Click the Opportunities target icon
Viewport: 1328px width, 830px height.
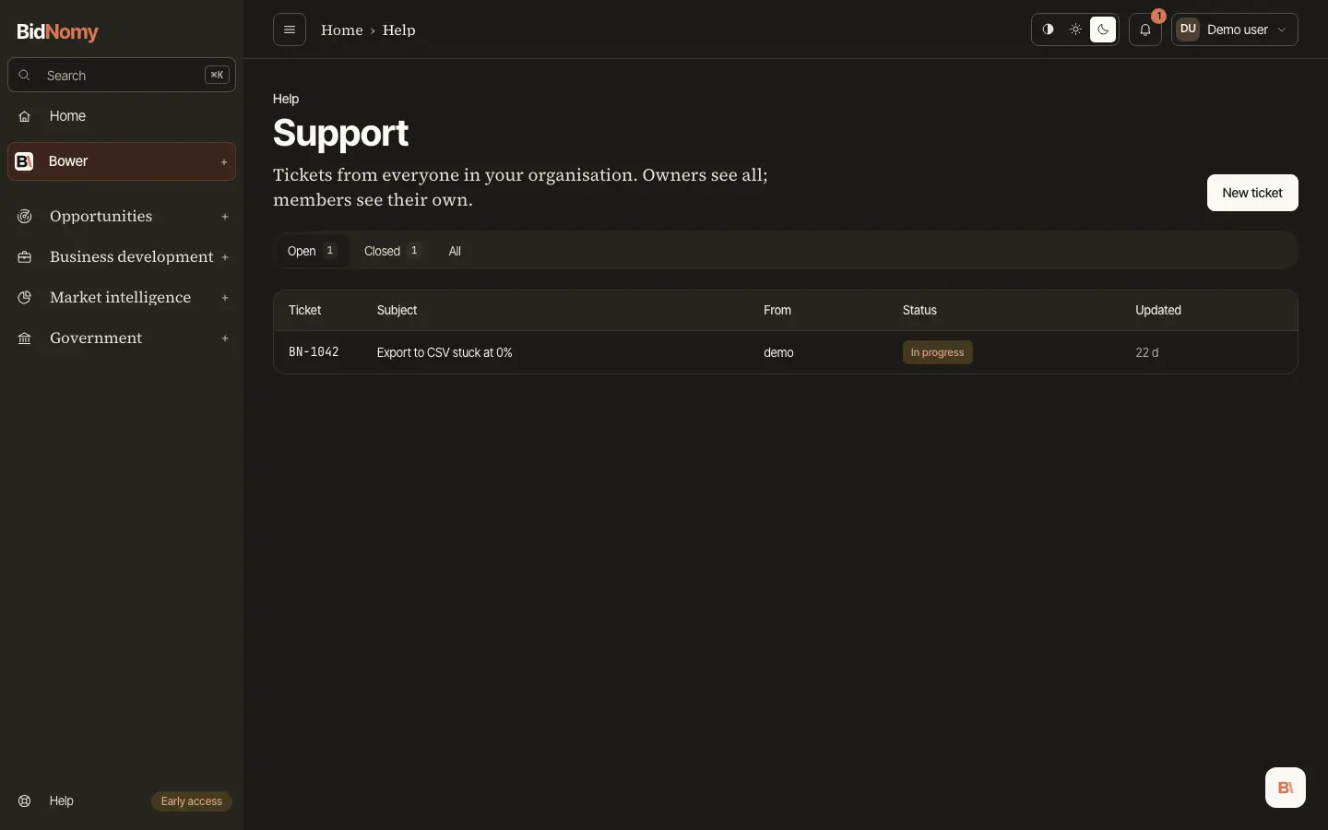[25, 216]
